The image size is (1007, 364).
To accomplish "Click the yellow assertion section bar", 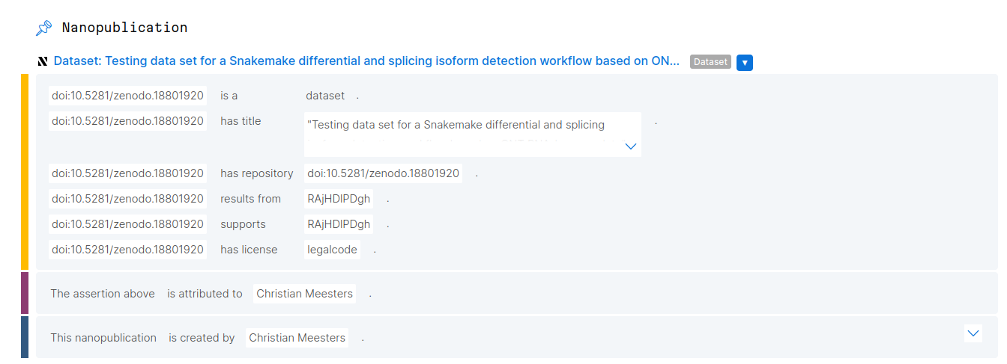I will click(x=25, y=172).
